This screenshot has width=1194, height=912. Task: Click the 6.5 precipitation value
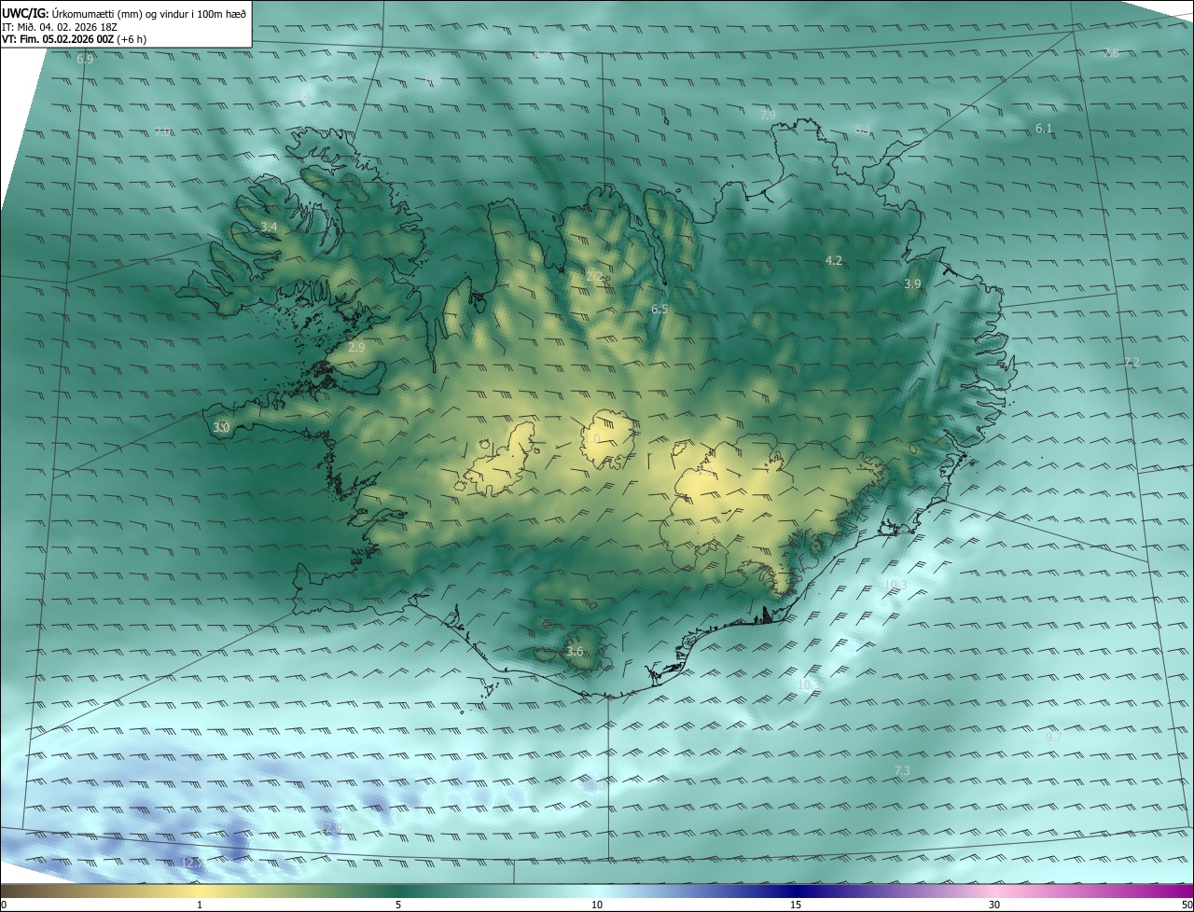659,309
